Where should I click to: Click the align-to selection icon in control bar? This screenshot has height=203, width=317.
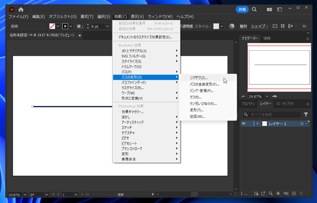tap(290, 26)
